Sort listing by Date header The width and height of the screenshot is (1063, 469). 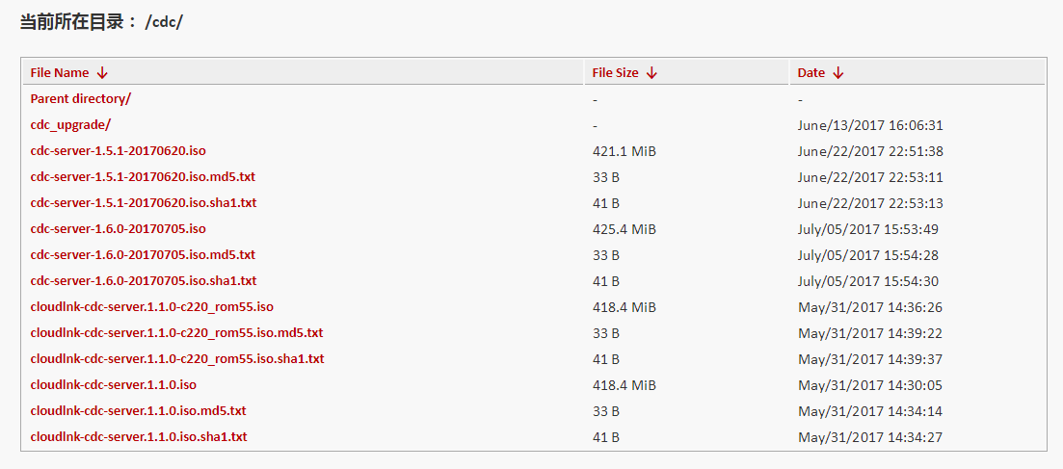click(811, 73)
